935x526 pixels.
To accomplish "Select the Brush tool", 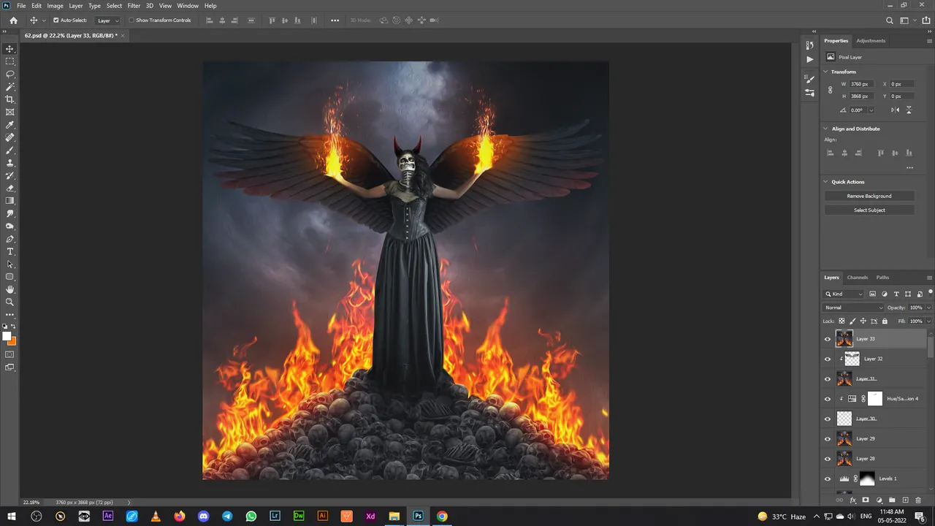I will click(x=9, y=150).
